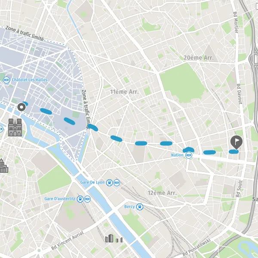Click the 11ème Arr. district label
The height and width of the screenshot is (258, 258).
(x=124, y=92)
